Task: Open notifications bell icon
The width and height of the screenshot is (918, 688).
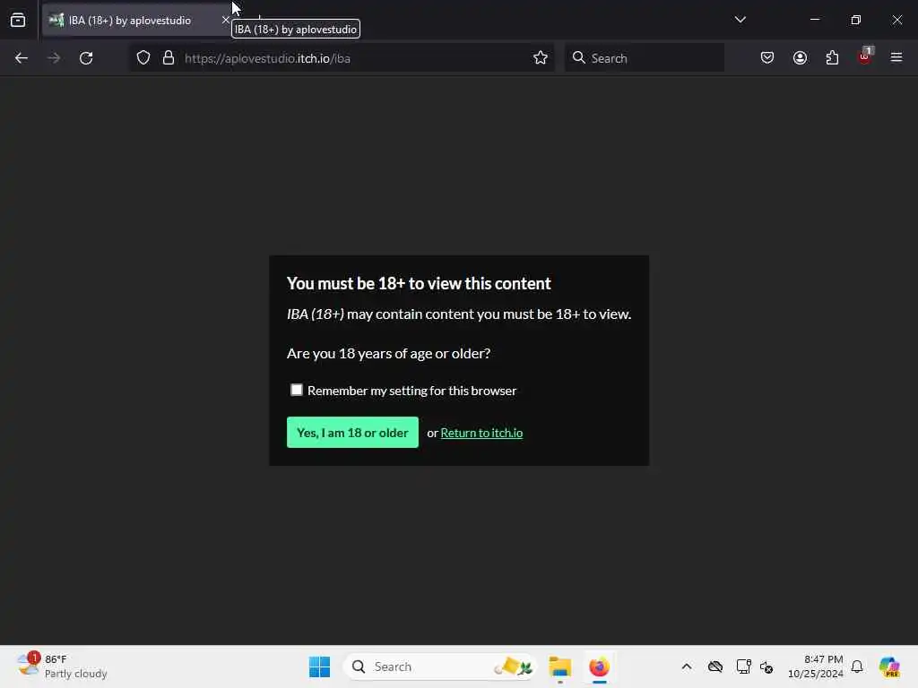Action: coord(856,666)
